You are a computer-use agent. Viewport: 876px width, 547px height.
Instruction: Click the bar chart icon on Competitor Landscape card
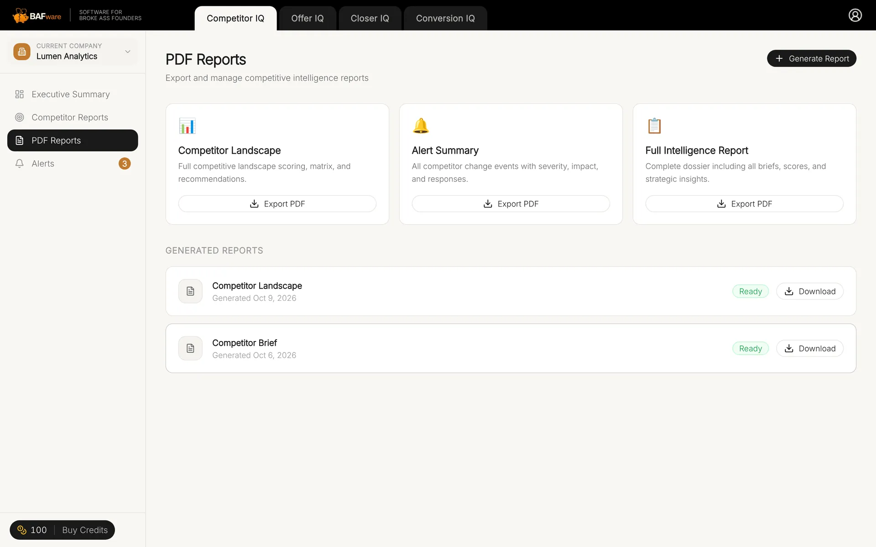pyautogui.click(x=187, y=126)
